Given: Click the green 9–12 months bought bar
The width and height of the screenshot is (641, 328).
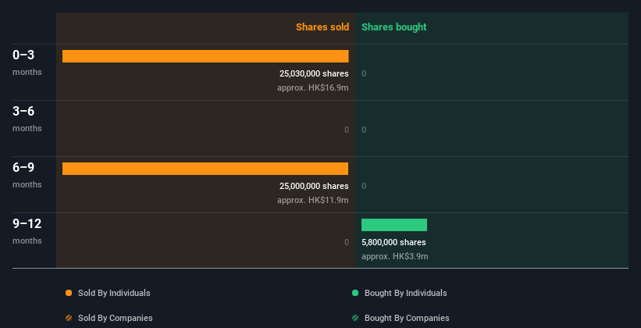Looking at the screenshot, I should (x=394, y=225).
